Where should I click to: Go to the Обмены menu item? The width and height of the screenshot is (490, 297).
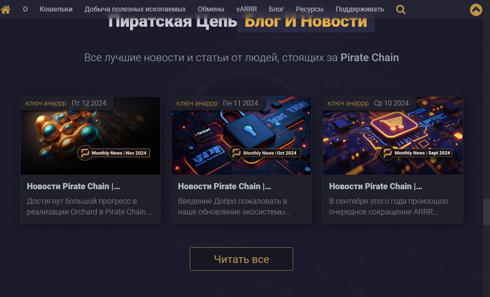point(211,9)
